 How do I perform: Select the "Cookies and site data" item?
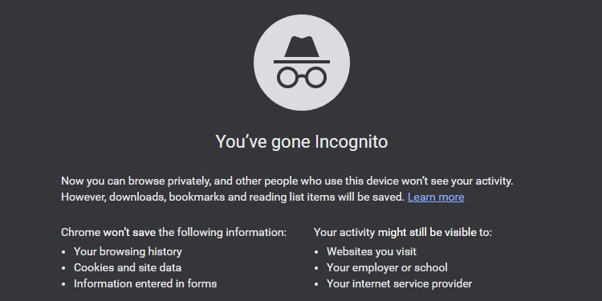[x=128, y=267]
